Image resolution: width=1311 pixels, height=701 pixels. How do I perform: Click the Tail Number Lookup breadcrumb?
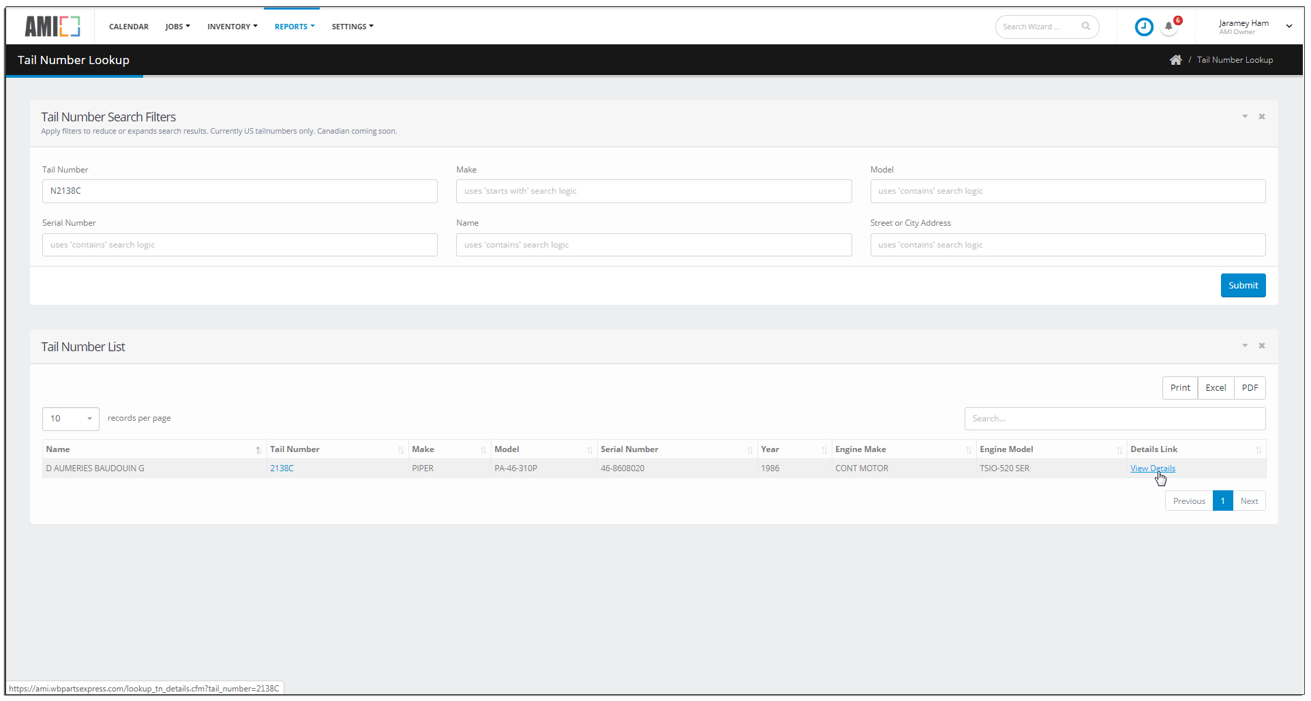pos(1235,60)
